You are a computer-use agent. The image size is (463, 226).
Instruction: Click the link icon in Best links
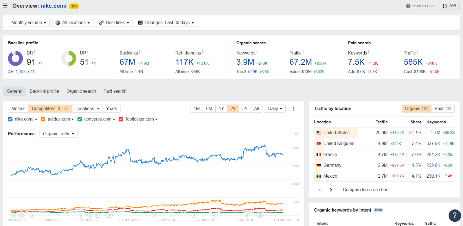point(101,23)
